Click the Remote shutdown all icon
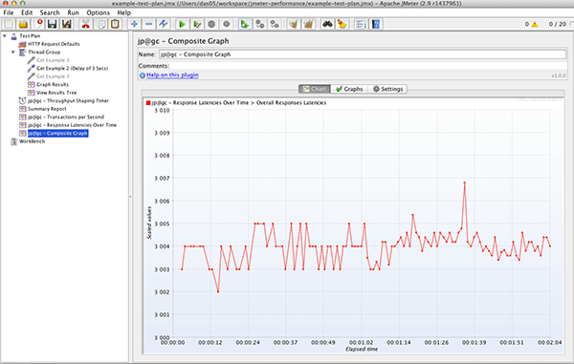 (275, 24)
